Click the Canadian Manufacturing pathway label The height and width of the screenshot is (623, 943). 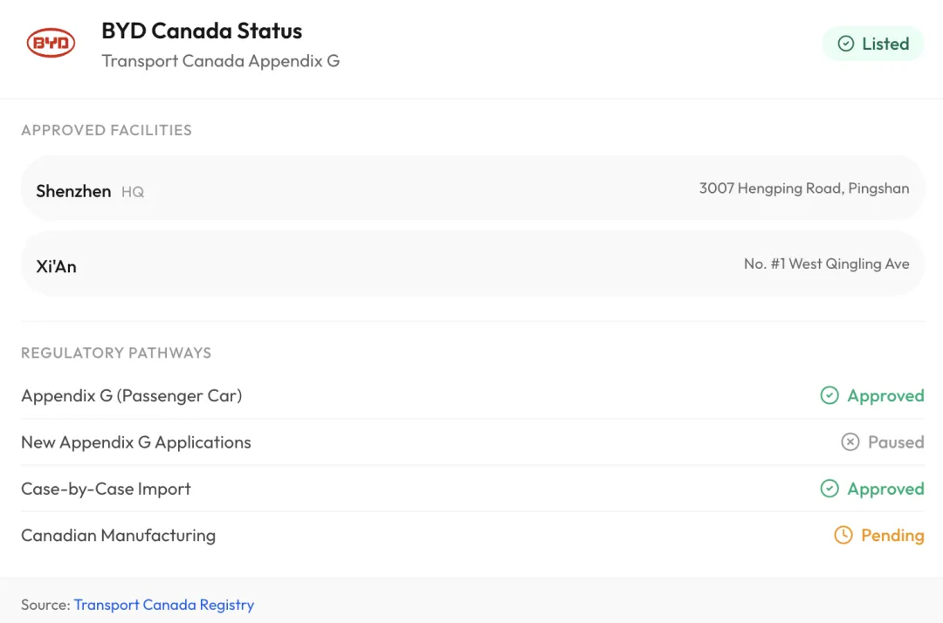(118, 536)
